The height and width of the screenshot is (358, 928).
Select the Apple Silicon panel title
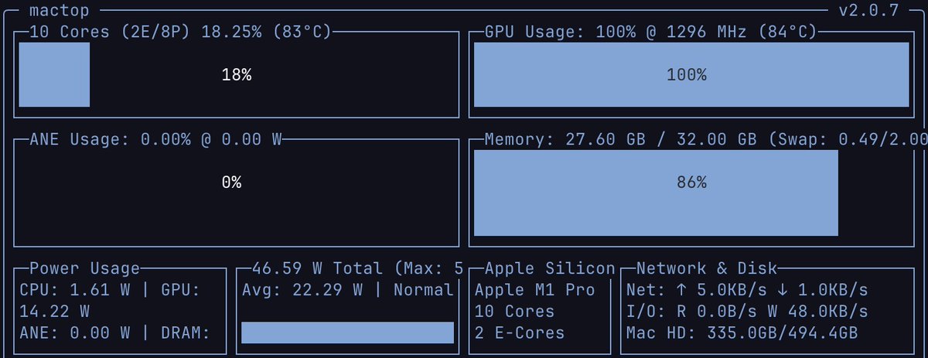coord(550,268)
